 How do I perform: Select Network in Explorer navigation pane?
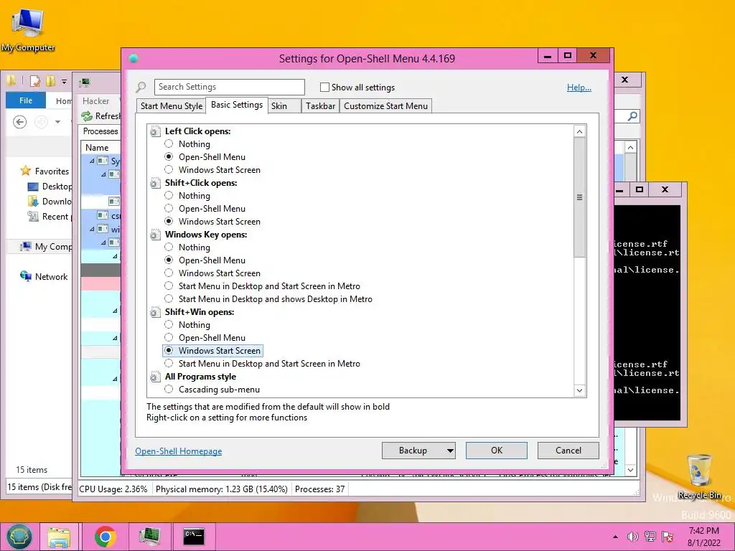point(44,277)
